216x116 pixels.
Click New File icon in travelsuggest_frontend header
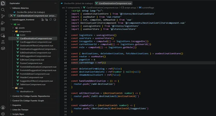pos(42,20)
